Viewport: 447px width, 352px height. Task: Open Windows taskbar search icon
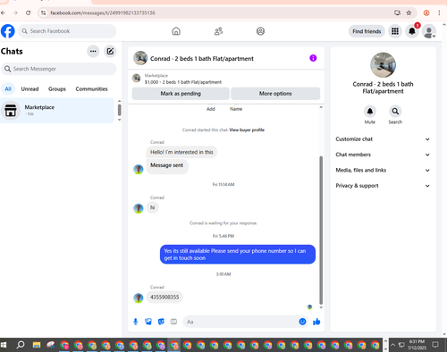[21, 345]
